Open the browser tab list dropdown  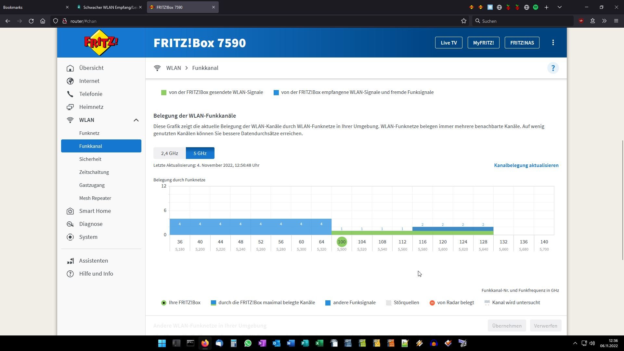coord(559,7)
